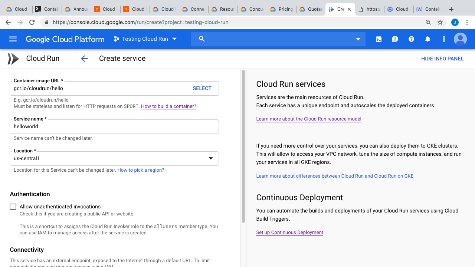Viewport: 475px width, 267px height.
Task: Click the Authentication section heading
Action: (30, 194)
